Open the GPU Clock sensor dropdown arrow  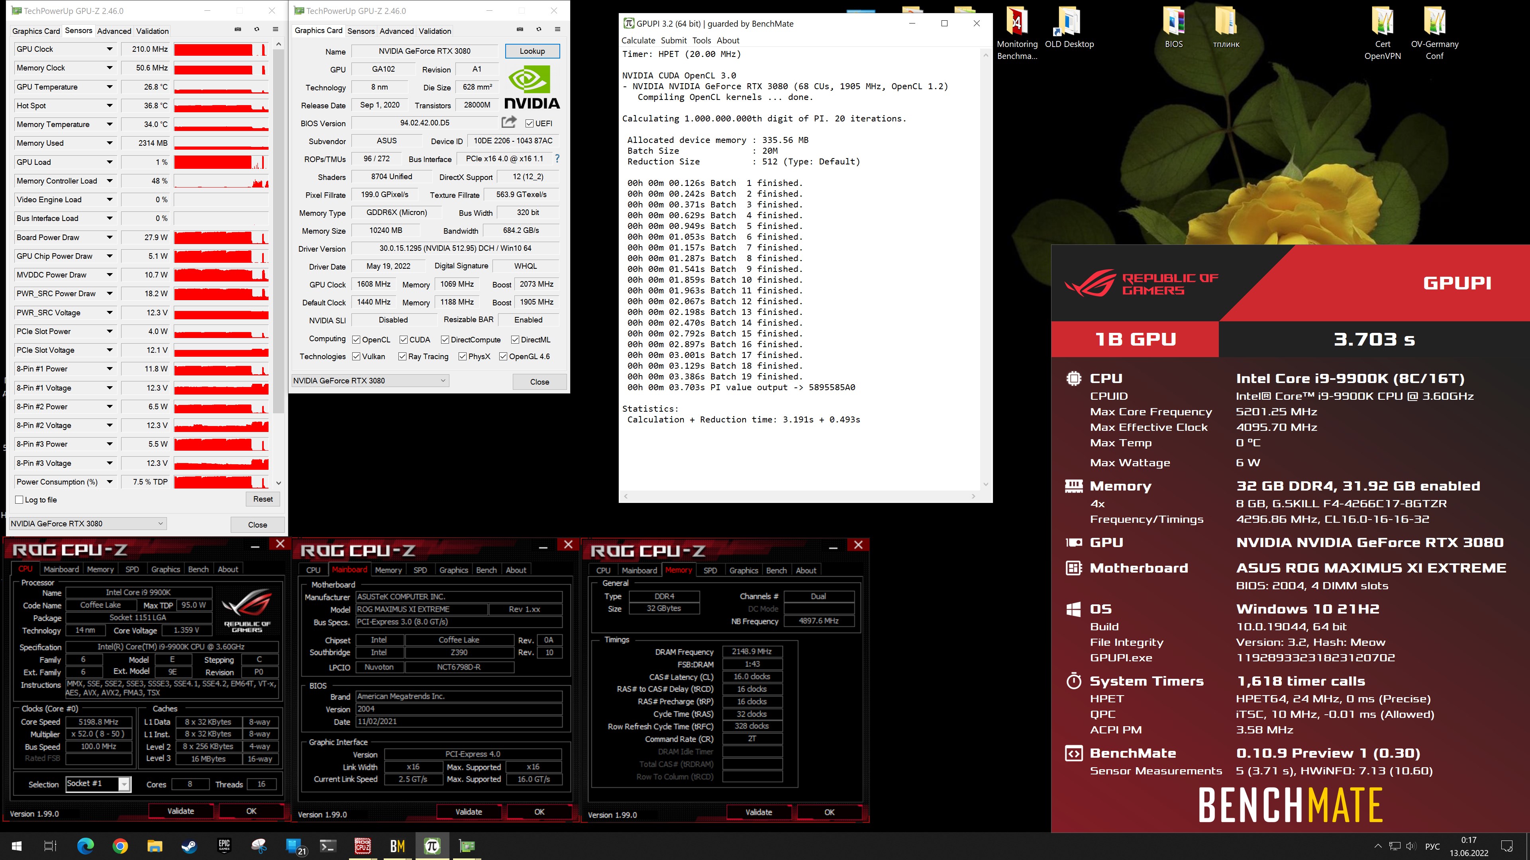pos(110,49)
